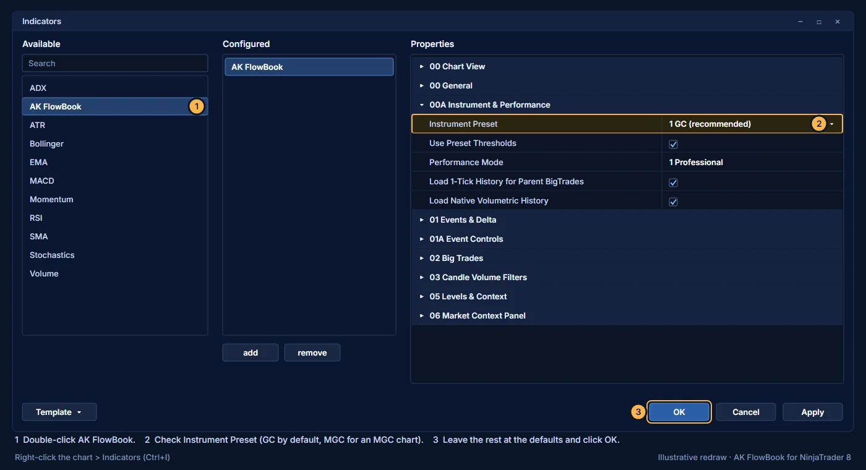866x470 pixels.
Task: Select EMA in the Available list
Action: (x=115, y=162)
